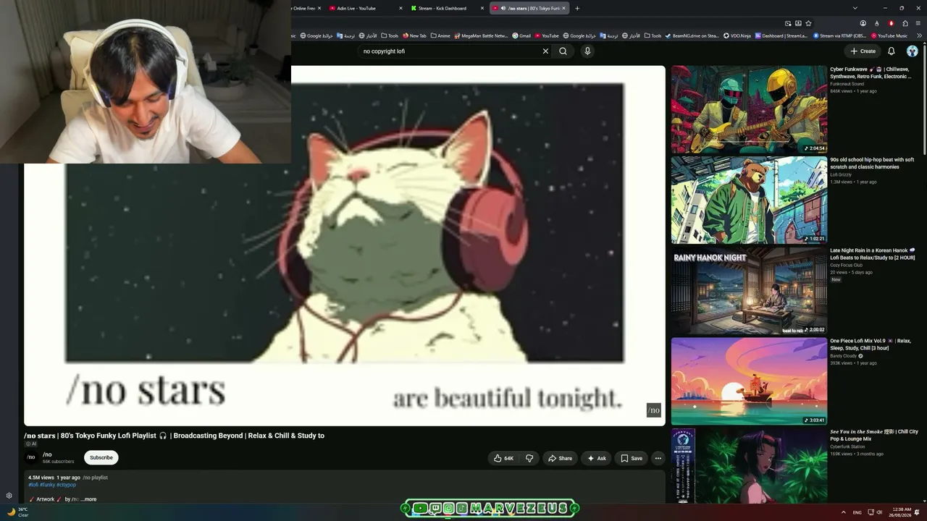This screenshot has height=521, width=927.
Task: Close the Stream - Kick Dashboard tab
Action: click(482, 8)
